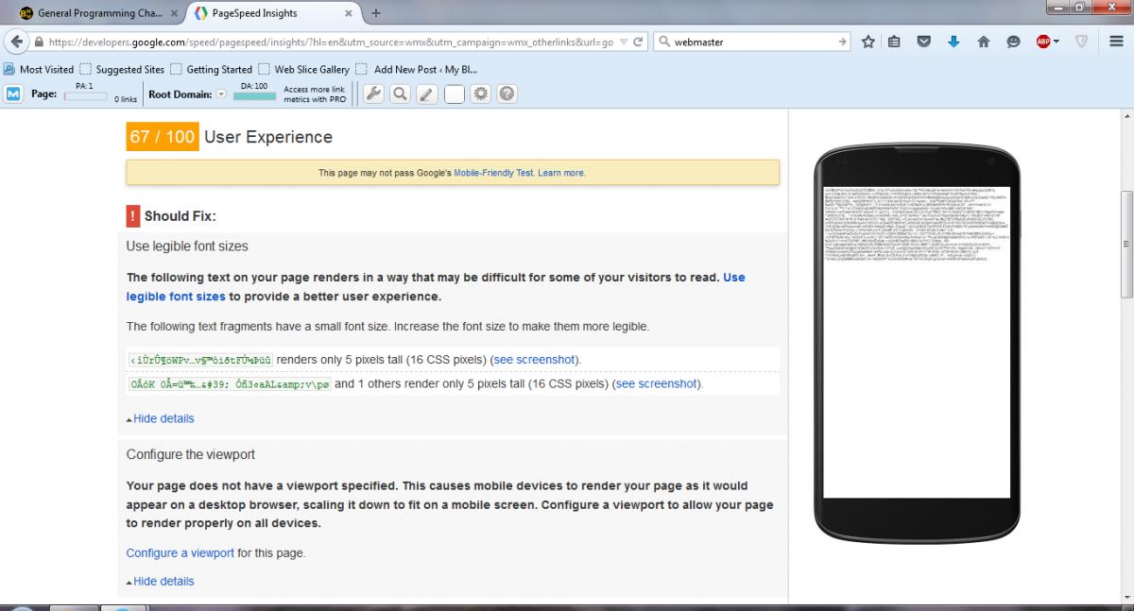The width and height of the screenshot is (1134, 611).
Task: Open downloads with the blue arrow icon
Action: click(x=954, y=42)
